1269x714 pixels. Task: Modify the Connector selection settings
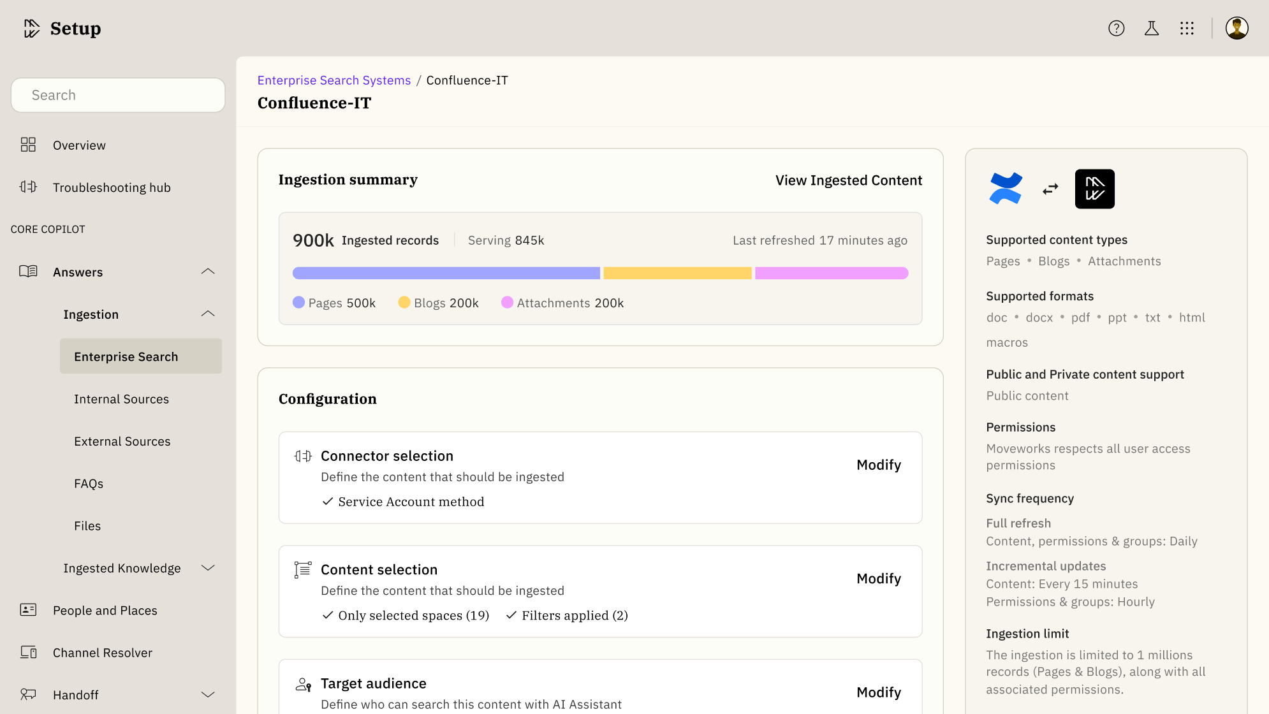pyautogui.click(x=878, y=465)
